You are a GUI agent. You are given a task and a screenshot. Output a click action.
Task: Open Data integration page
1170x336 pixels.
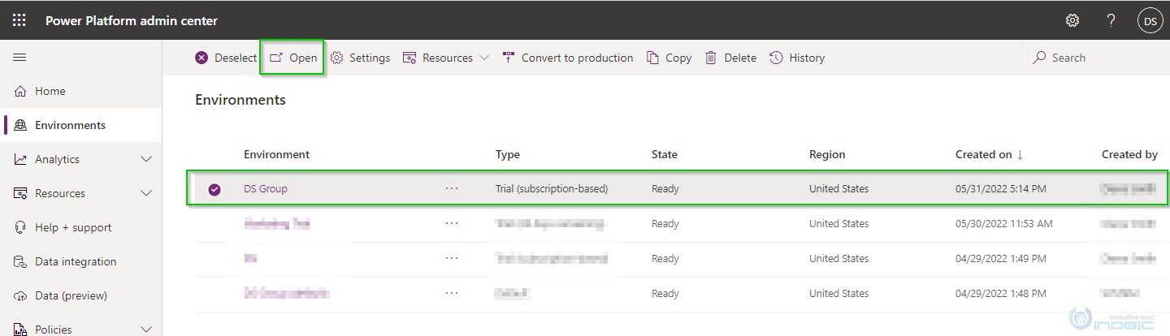coord(76,262)
